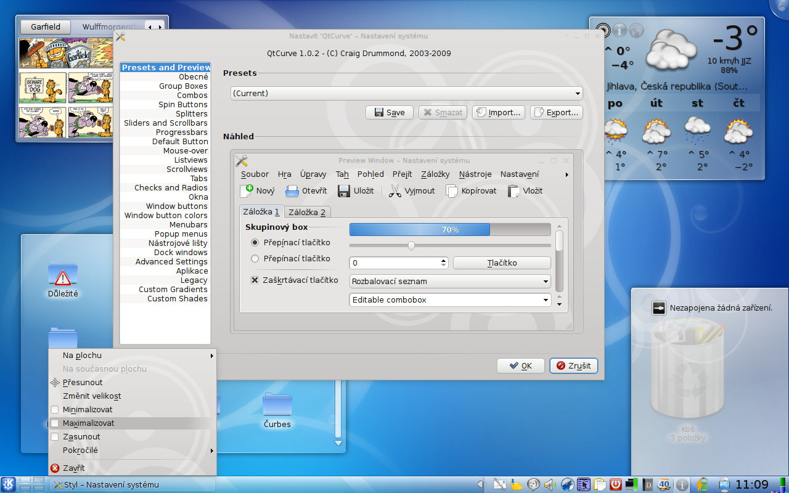This screenshot has width=789, height=493.
Task: Confirm the dialog with the OK button
Action: 521,365
